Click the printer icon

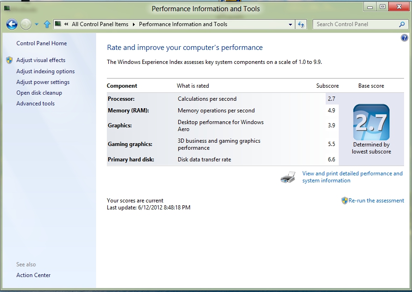click(x=288, y=177)
